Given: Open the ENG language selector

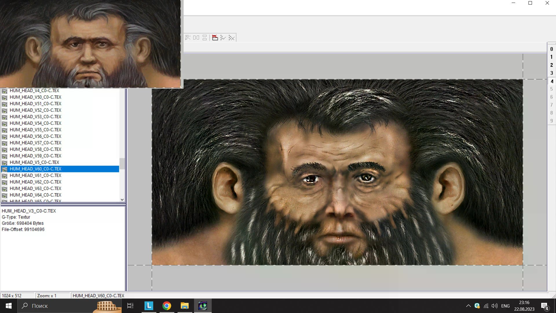Looking at the screenshot, I should pos(505,306).
